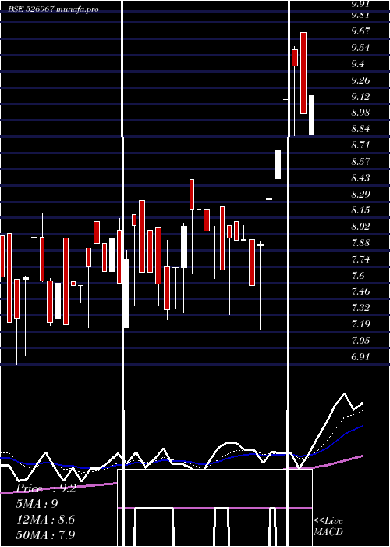
Task: Click the red candle body topping at 8.43
Action: pos(192,195)
